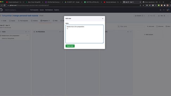Image resolution: width=171 pixels, height=96 pixels.
Task: Click Mar 07 - Mar 11 project title
Action: [5, 25]
